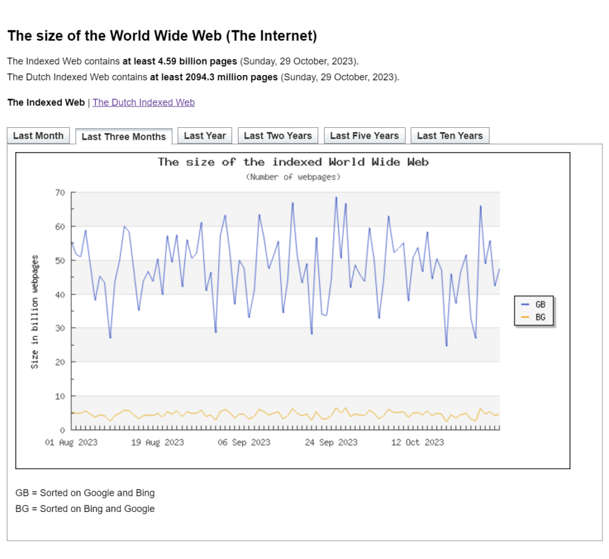Viewport: 609px width, 559px height.
Task: Click the vertical Size in billion webpages label
Action: click(34, 312)
